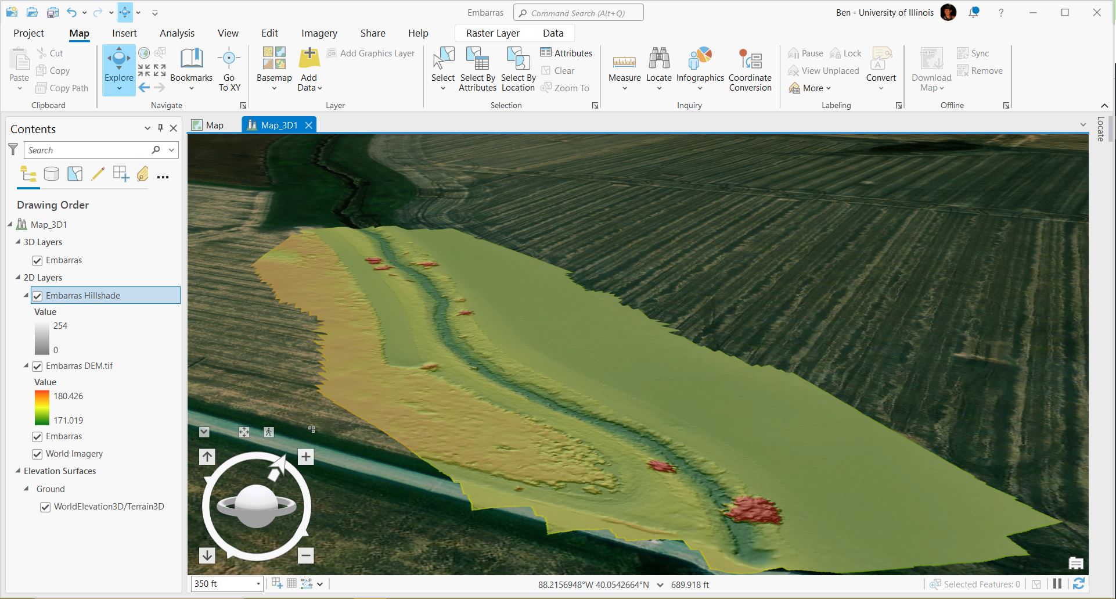Image resolution: width=1116 pixels, height=599 pixels.
Task: Switch to List By Data Source view
Action: coord(52,174)
